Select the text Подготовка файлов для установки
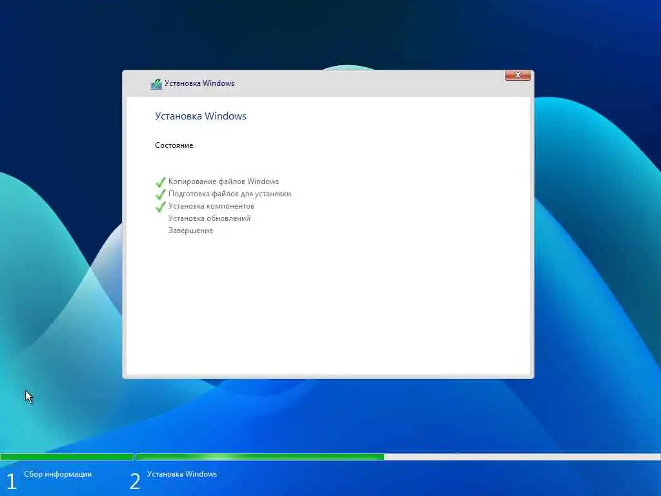The width and height of the screenshot is (661, 496). coord(230,194)
